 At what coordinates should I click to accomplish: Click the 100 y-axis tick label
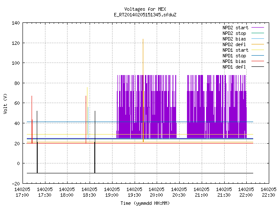(x=16, y=63)
